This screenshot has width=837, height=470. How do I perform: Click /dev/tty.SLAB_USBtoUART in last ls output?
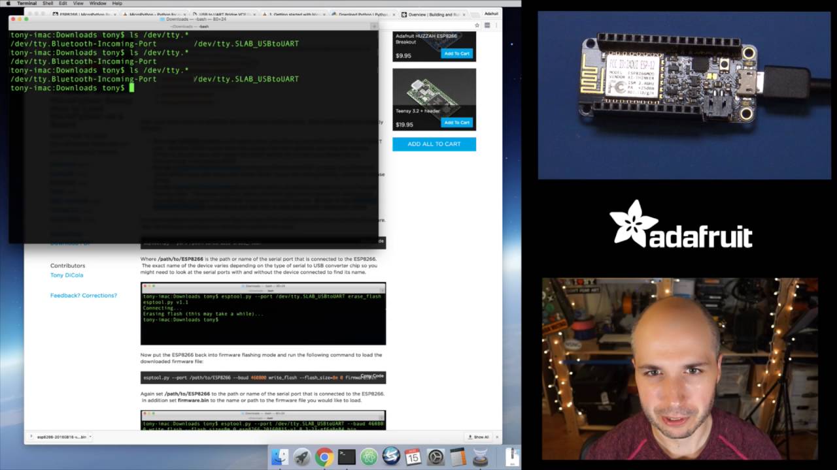[247, 79]
